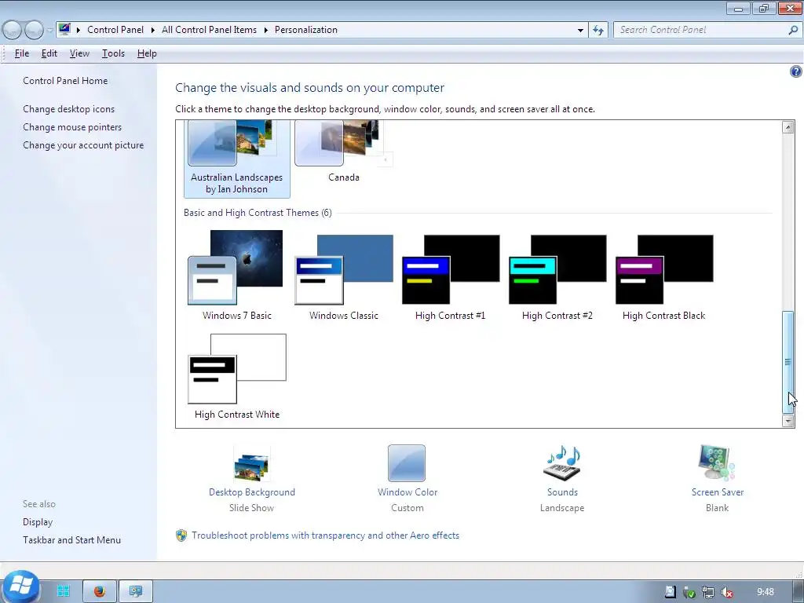Choose the High Contrast #1 theme
The width and height of the screenshot is (804, 603).
(450, 276)
